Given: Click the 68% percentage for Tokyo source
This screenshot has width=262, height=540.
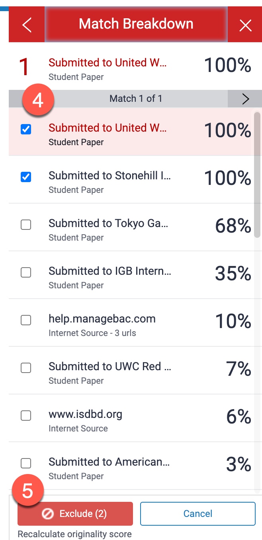Looking at the screenshot, I should (232, 225).
